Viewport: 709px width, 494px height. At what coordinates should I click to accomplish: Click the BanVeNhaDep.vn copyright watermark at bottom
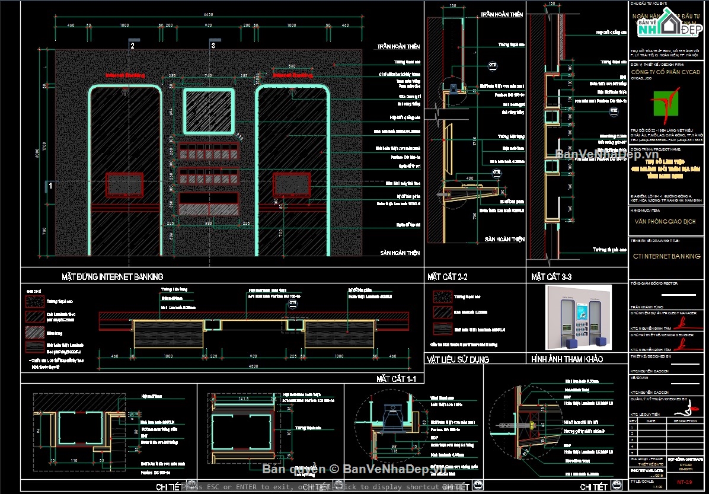click(354, 470)
